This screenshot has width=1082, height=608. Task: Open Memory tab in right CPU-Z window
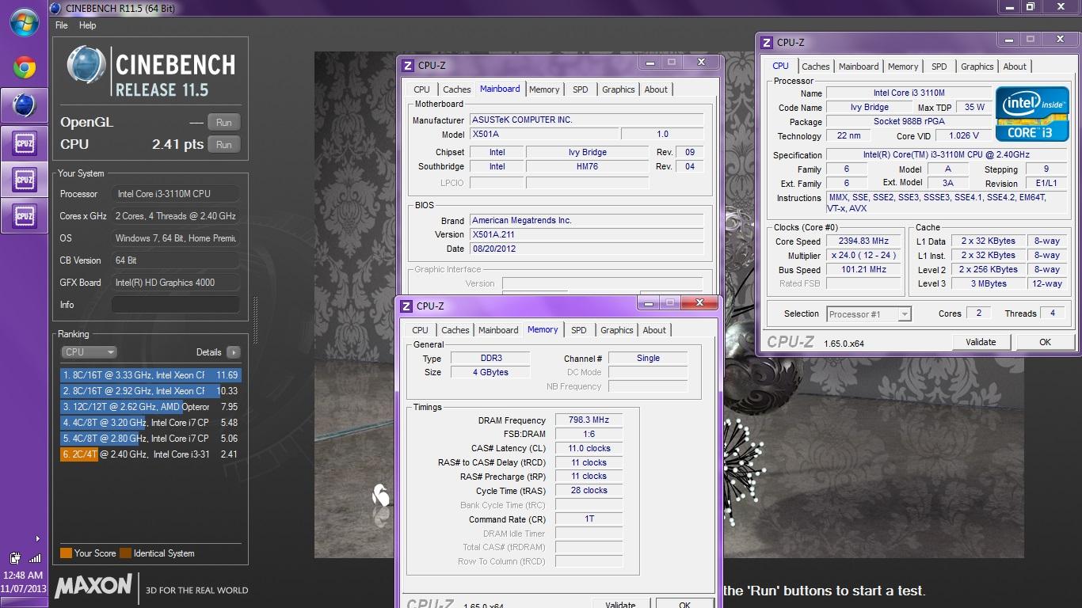(903, 66)
